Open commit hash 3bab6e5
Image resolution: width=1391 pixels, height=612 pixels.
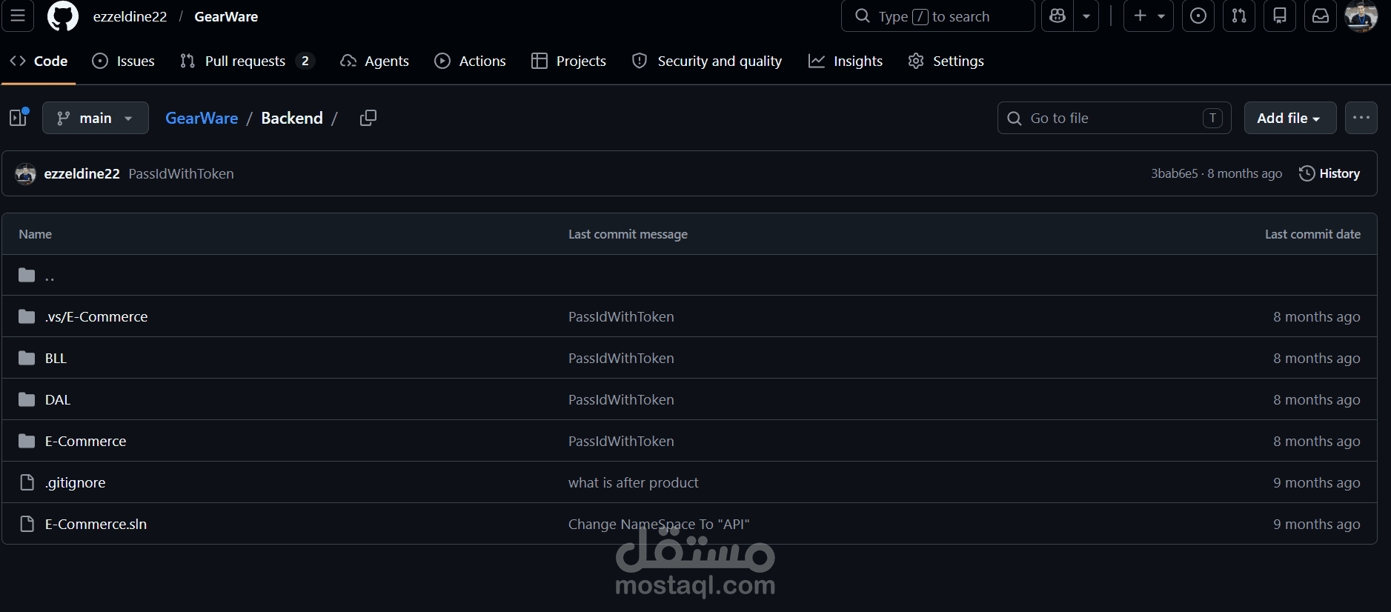coord(1174,173)
